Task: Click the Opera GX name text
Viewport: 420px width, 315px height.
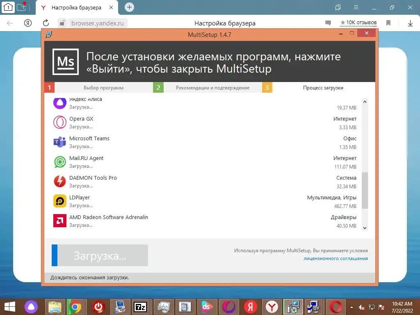Action: tap(81, 119)
